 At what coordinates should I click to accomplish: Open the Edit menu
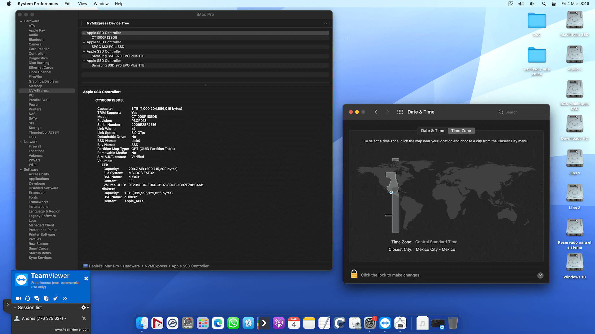(x=68, y=4)
